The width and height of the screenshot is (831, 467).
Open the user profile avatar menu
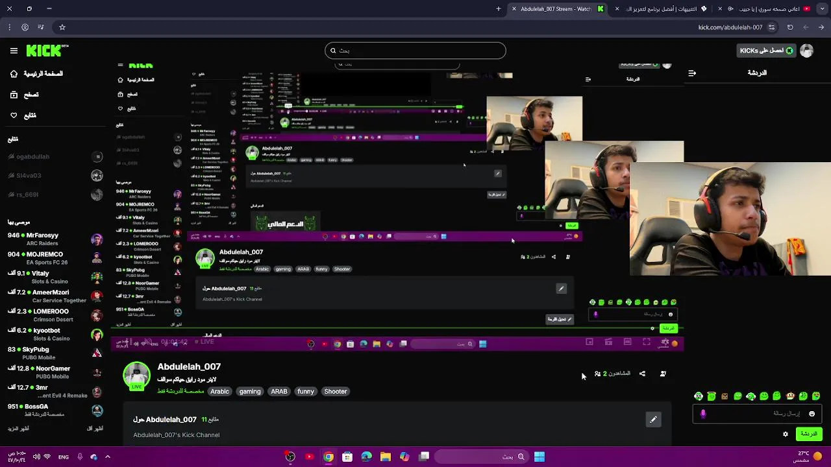pyautogui.click(x=806, y=51)
